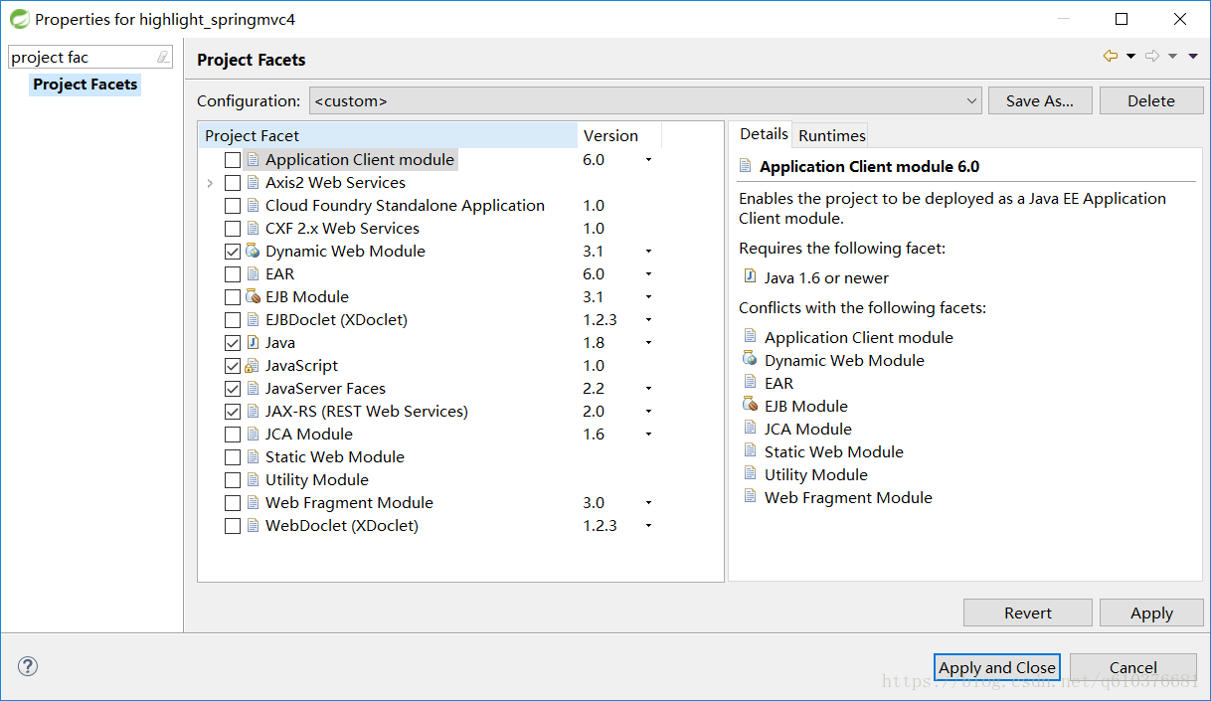Click the Java facet icon in list
This screenshot has height=701, width=1211.
click(253, 342)
